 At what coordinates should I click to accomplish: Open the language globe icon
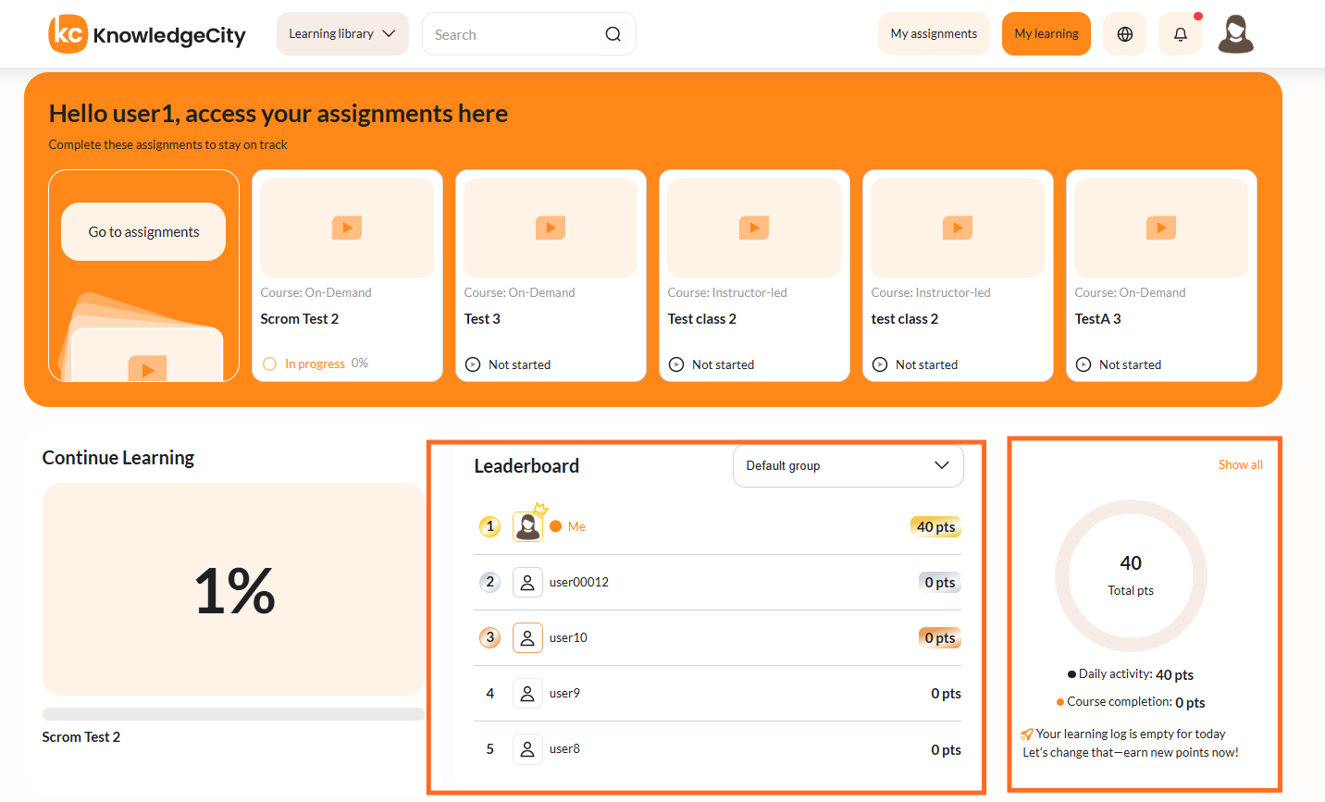pos(1125,34)
